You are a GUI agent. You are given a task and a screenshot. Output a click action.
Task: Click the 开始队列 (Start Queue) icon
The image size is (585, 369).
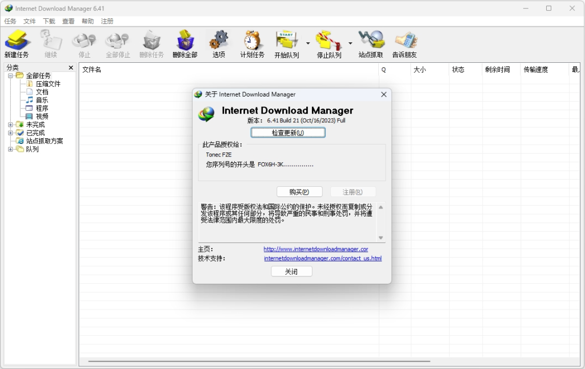(x=286, y=43)
